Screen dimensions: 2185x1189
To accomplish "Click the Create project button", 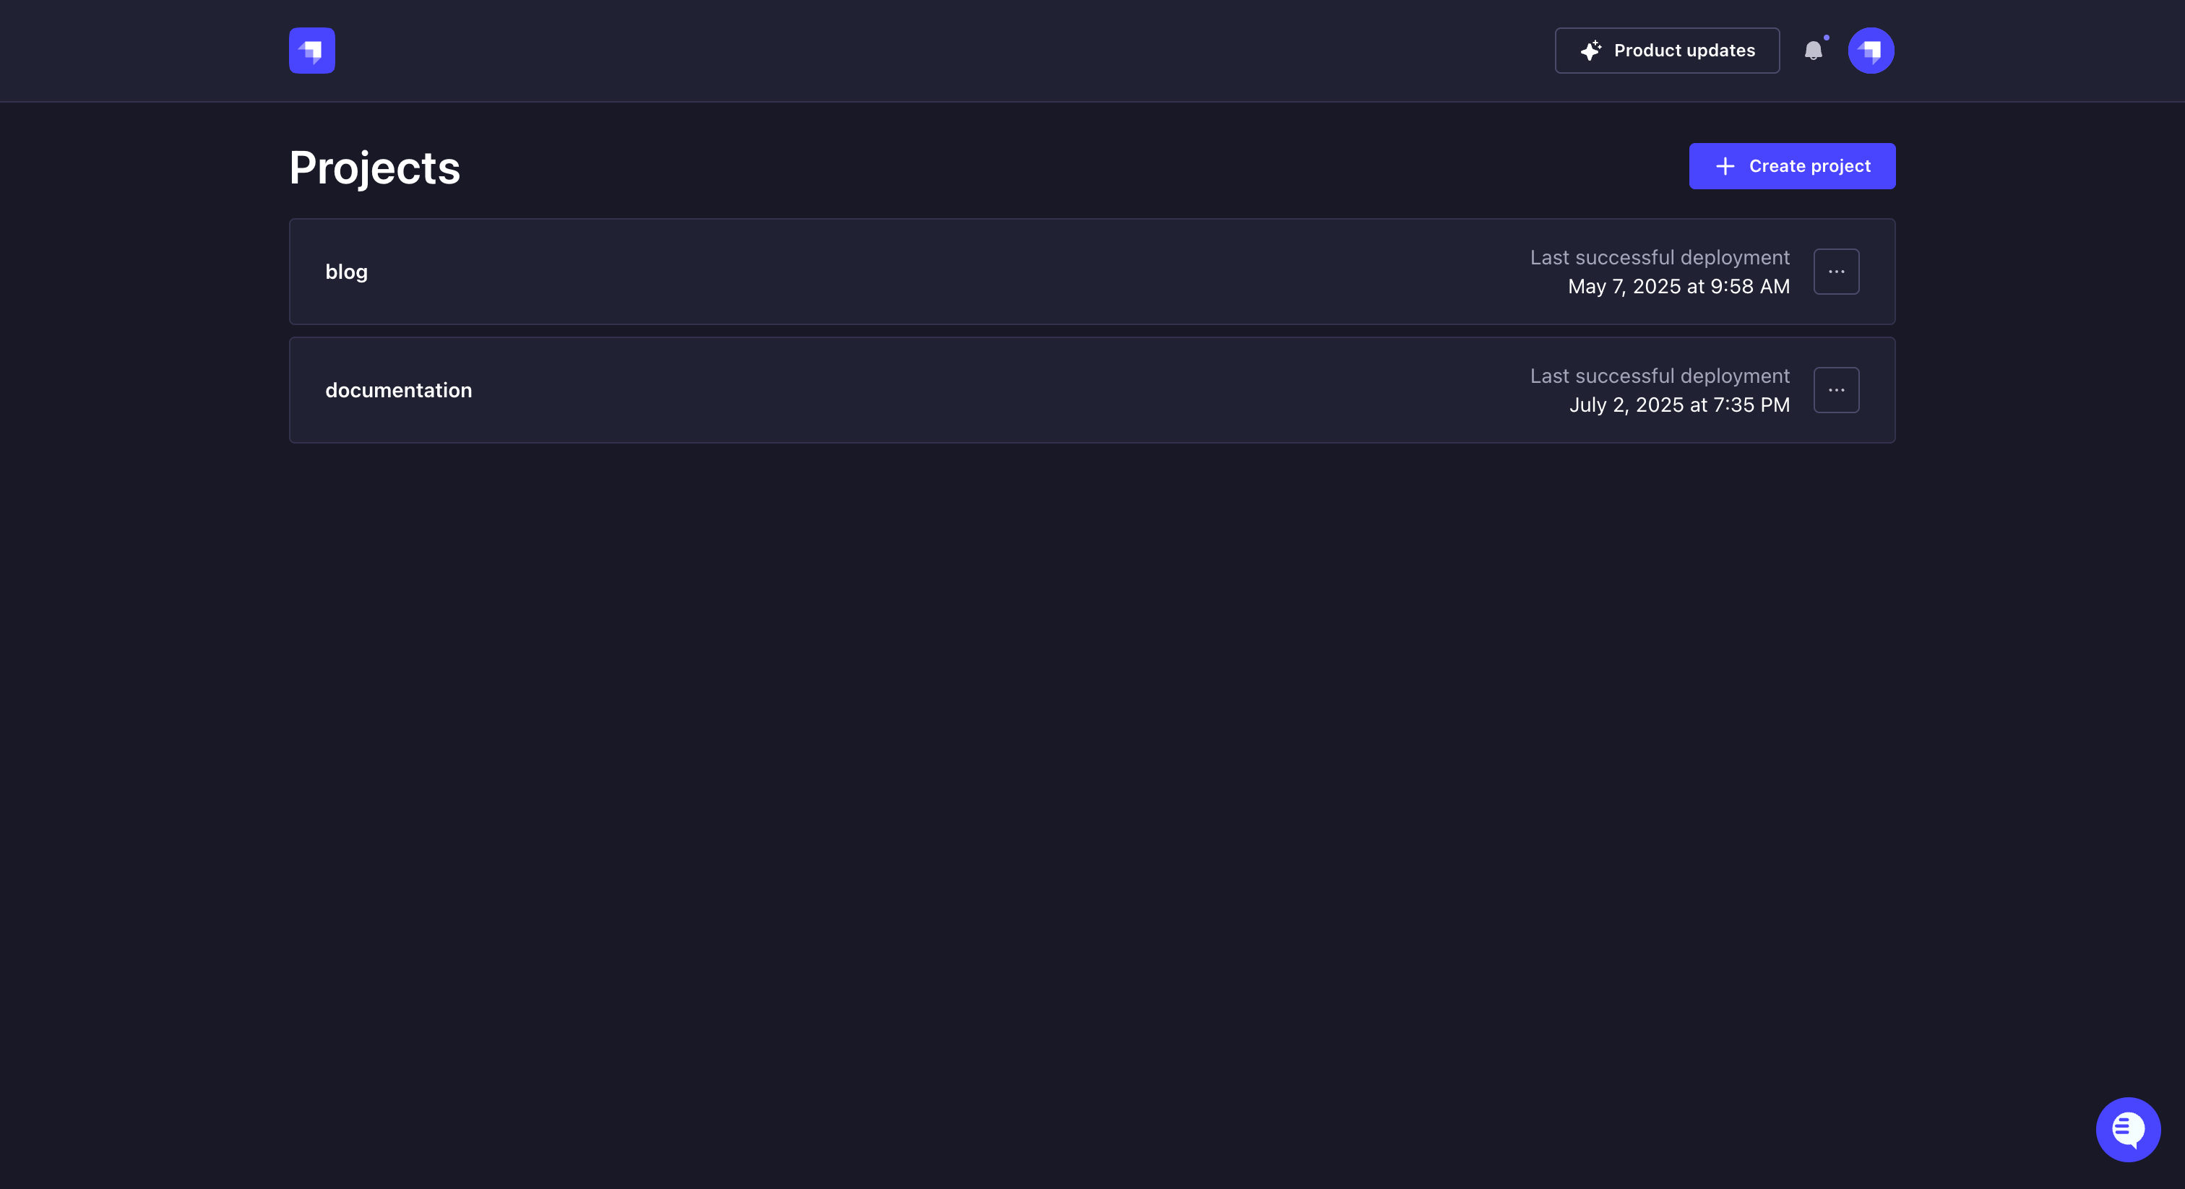I will point(1791,166).
